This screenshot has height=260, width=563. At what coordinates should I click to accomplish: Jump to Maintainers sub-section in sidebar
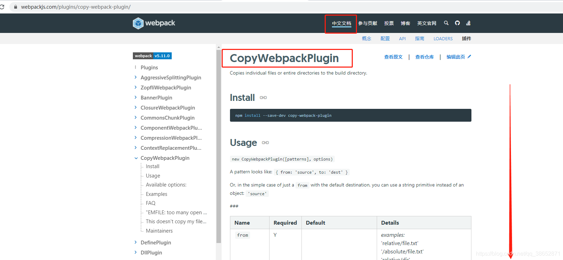(x=159, y=231)
